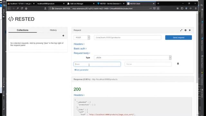The height and width of the screenshot is (116, 206).
Task: Close the RESTED Client browser tab
Action: click(x=154, y=4)
